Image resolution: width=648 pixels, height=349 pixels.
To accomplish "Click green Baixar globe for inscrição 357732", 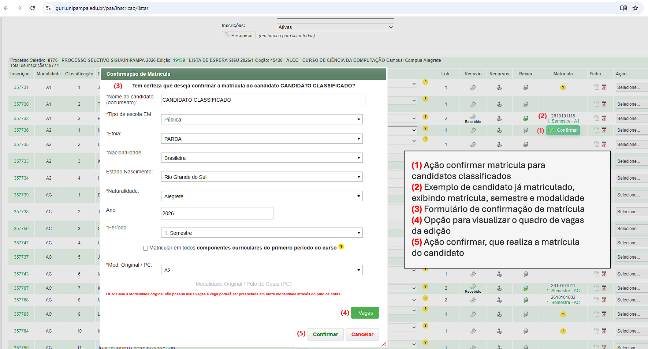I will click(526, 119).
